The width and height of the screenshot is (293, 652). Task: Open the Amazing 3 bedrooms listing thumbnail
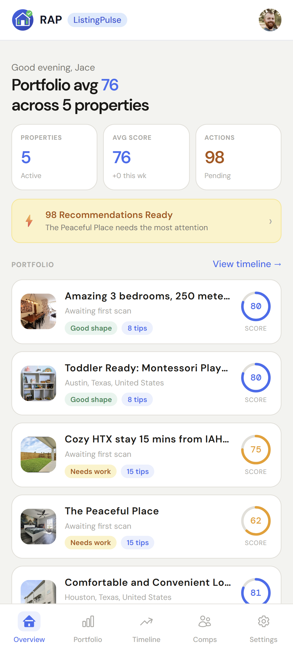[38, 311]
